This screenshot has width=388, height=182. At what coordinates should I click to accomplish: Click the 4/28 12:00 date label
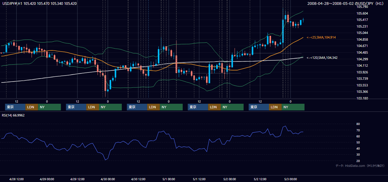pyautogui.click(x=16, y=179)
